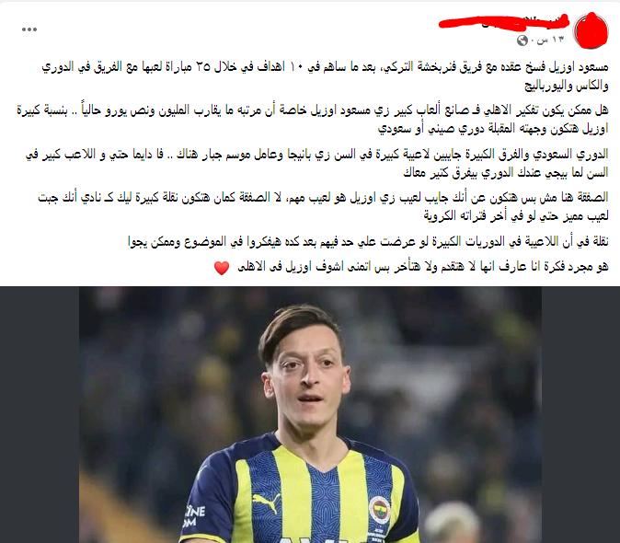Open the post author's red-scribbled profile picture
The image size is (620, 543).
pyautogui.click(x=591, y=31)
